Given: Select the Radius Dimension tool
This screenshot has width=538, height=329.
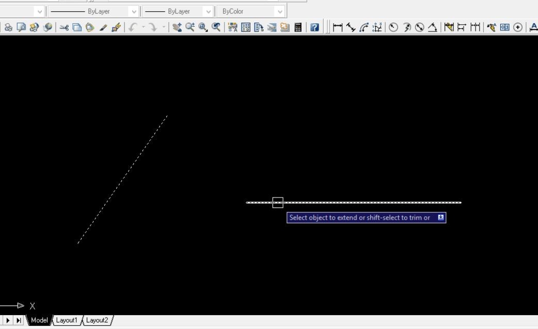Looking at the screenshot, I should 393,28.
